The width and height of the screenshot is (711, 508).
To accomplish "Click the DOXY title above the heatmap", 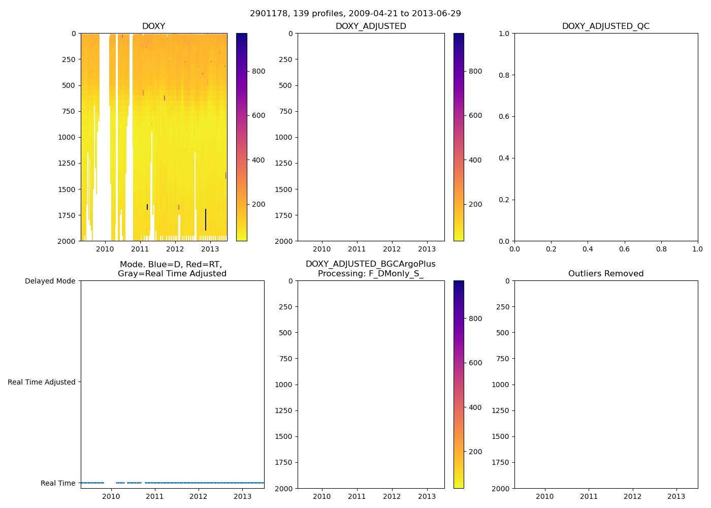I will (153, 26).
